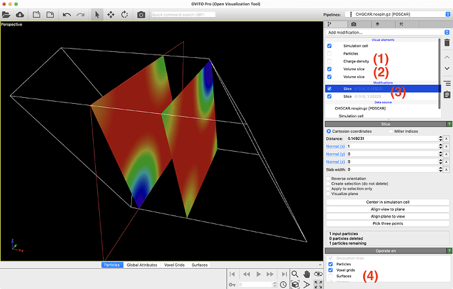Disable the Slice 0.149231 modifier checkbox

(x=330, y=89)
